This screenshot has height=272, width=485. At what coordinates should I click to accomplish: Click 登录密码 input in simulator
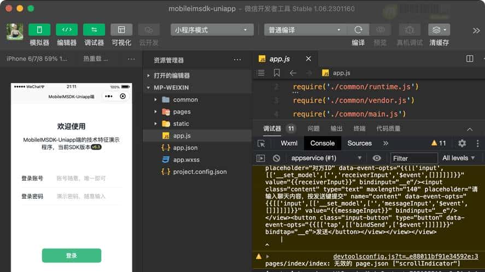[x=89, y=196]
